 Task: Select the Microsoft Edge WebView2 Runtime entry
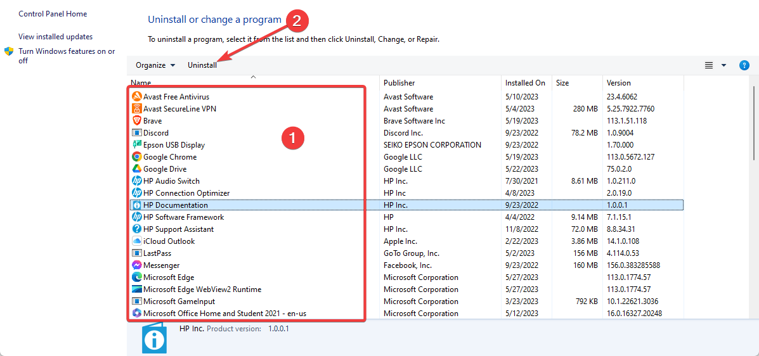point(202,289)
